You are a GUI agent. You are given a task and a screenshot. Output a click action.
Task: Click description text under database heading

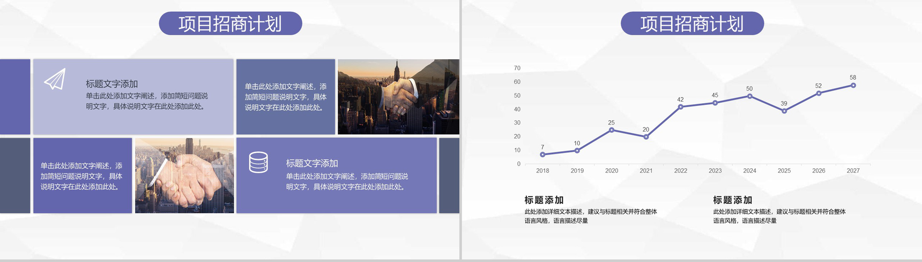(347, 181)
